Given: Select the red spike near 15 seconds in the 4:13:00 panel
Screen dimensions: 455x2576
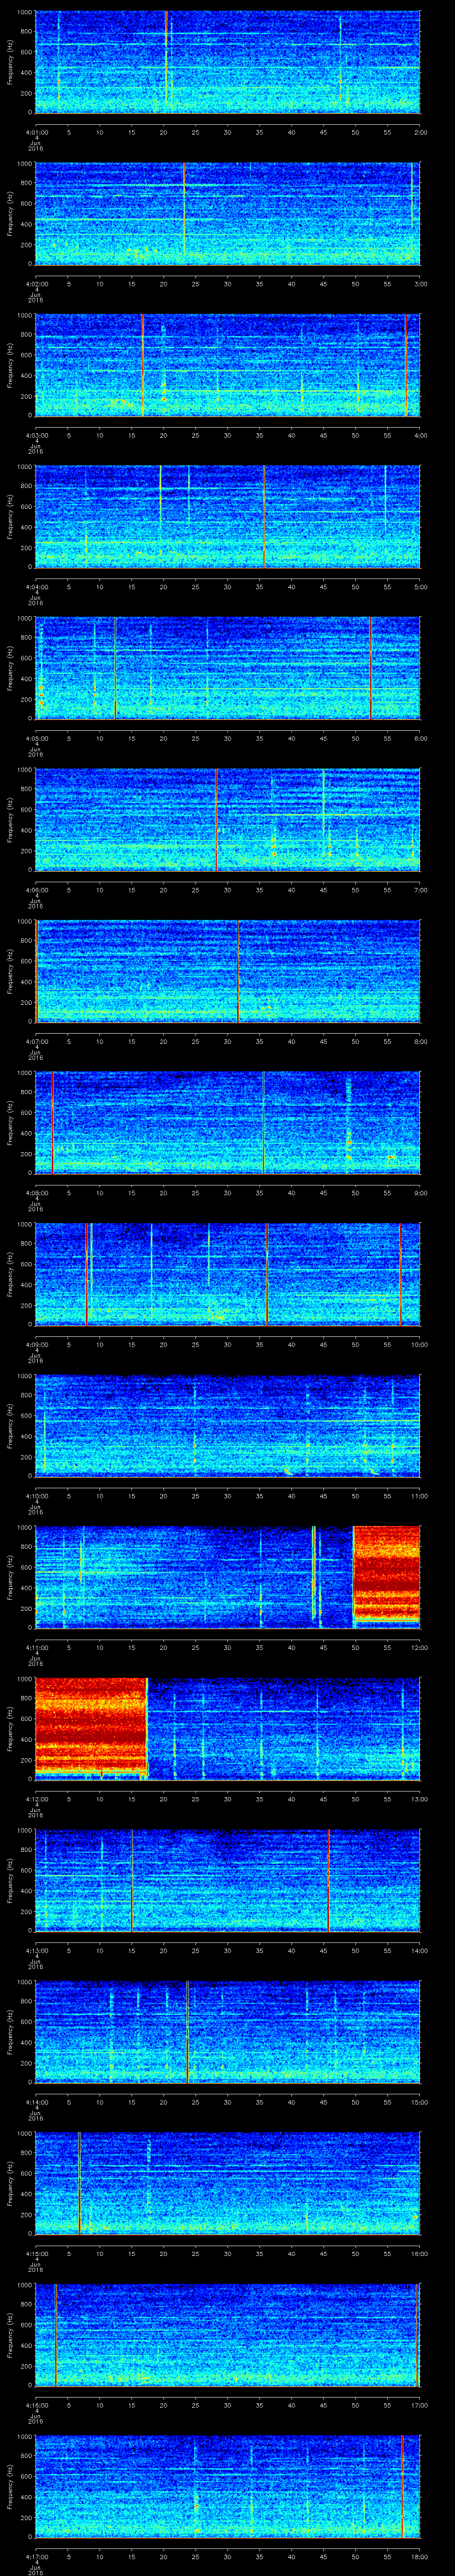Looking at the screenshot, I should coord(132,1881).
